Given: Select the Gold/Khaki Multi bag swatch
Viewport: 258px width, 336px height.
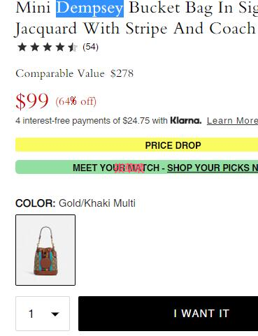Looking at the screenshot, I should (45, 250).
